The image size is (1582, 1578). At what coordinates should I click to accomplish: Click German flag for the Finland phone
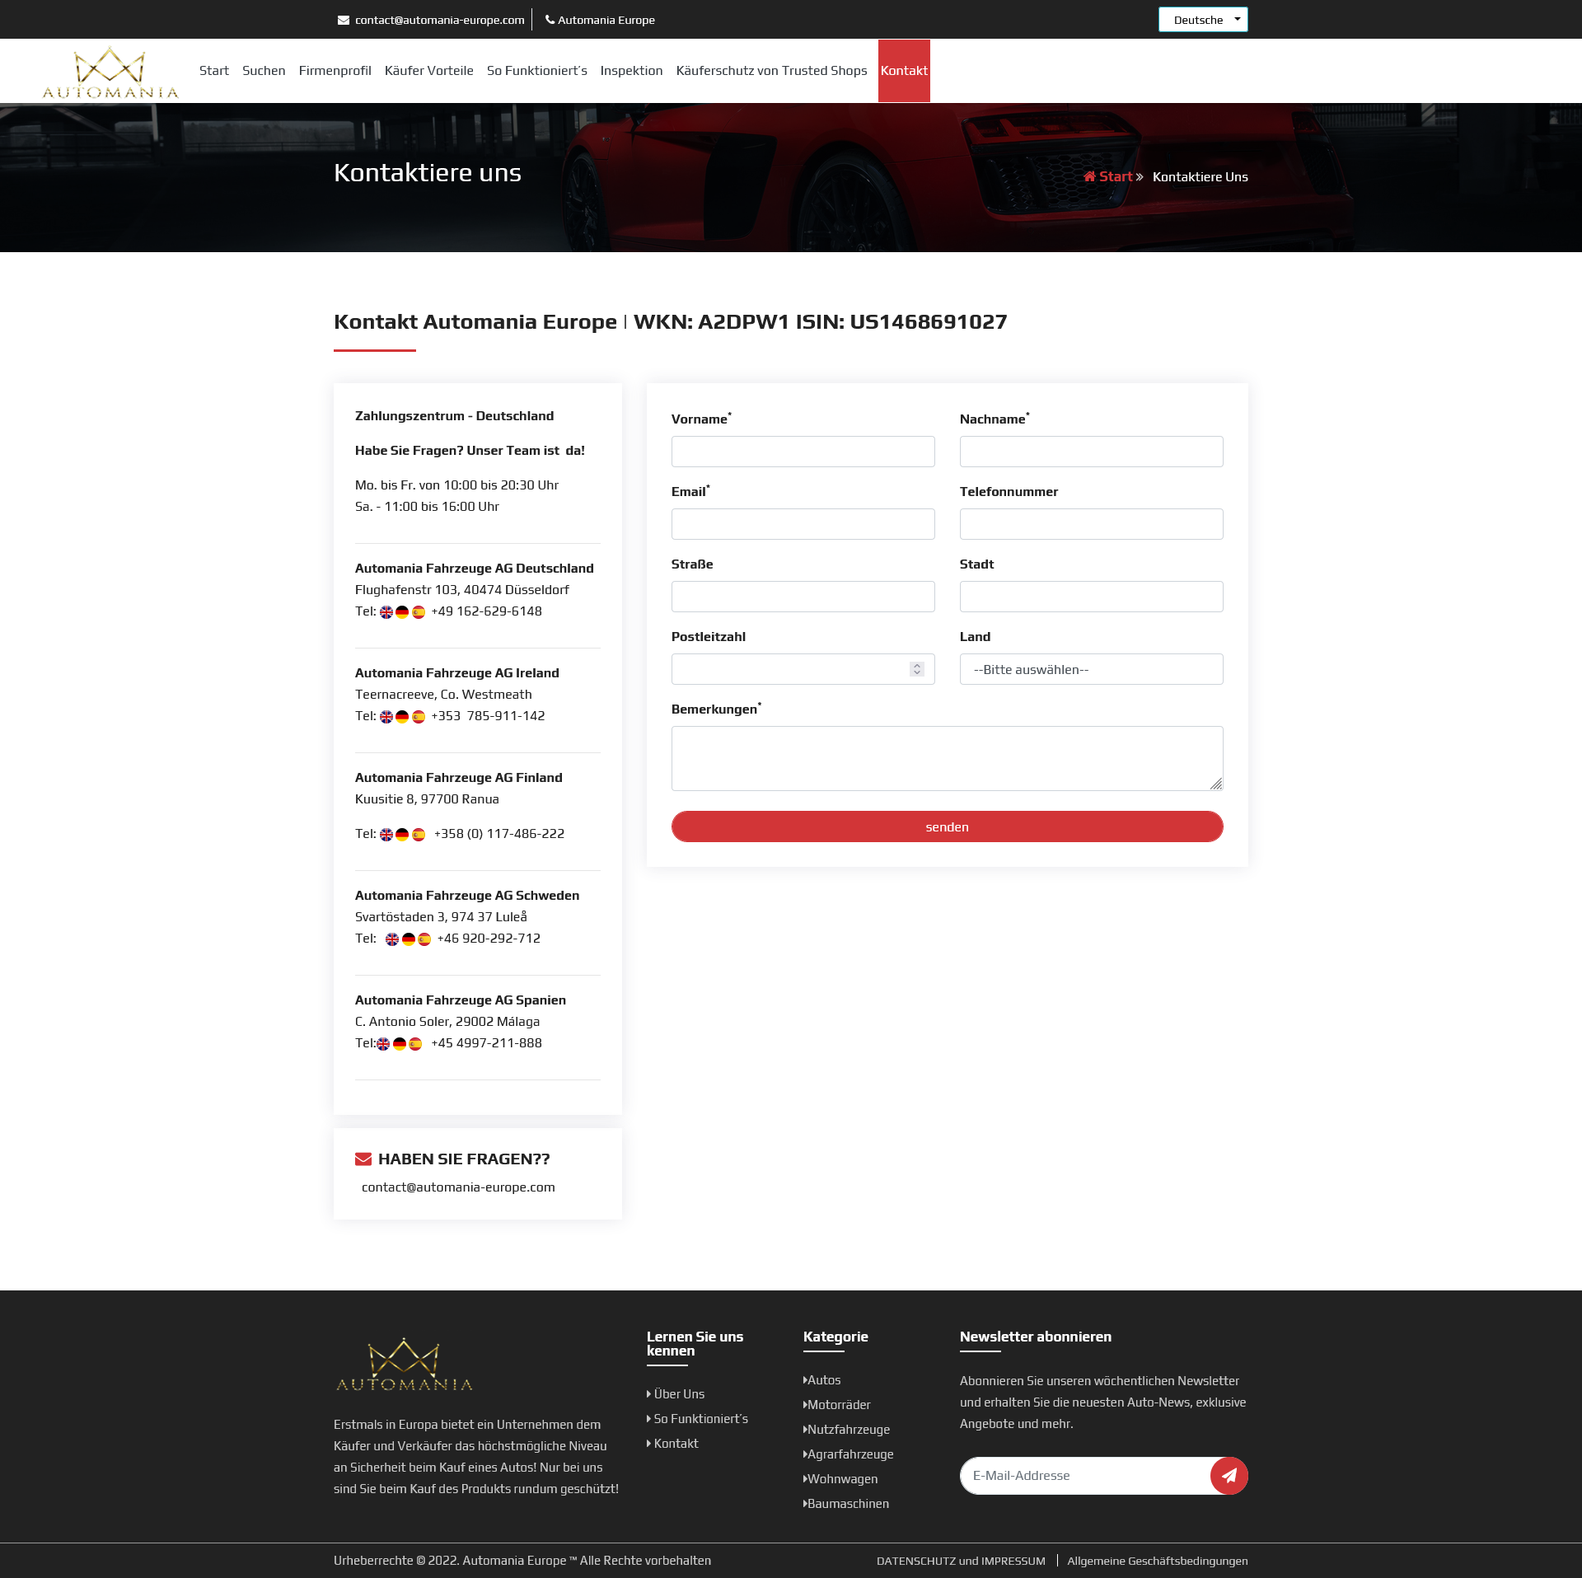point(402,835)
